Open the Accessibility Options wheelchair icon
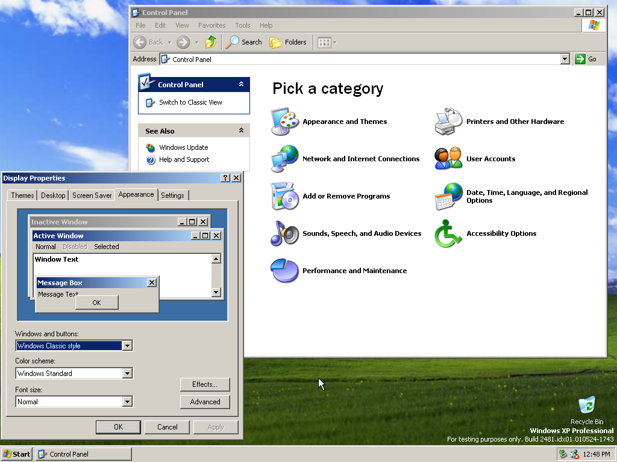Viewport: 617px width, 462px height. [448, 233]
